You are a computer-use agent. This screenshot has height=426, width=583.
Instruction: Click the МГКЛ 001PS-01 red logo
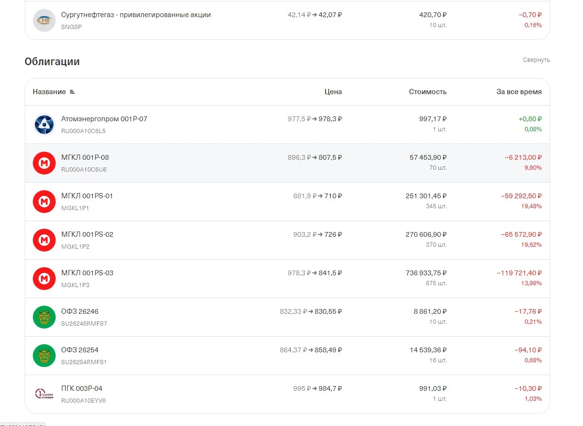pyautogui.click(x=44, y=202)
